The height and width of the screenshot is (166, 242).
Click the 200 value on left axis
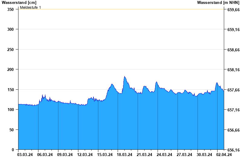[11, 69]
